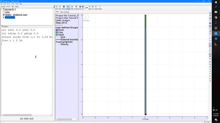The image size is (220, 123).
Task: Expand the highlighted project tree node arrow
Action: coord(4,17)
